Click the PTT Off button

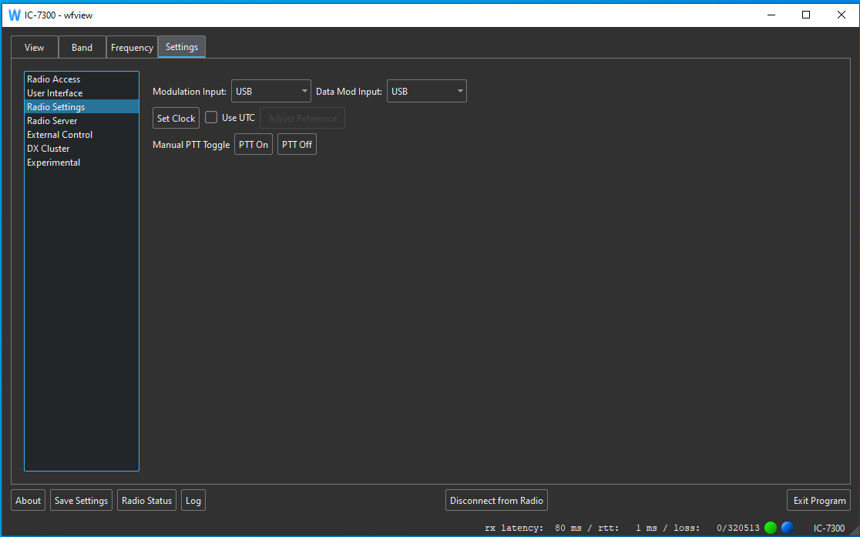297,145
